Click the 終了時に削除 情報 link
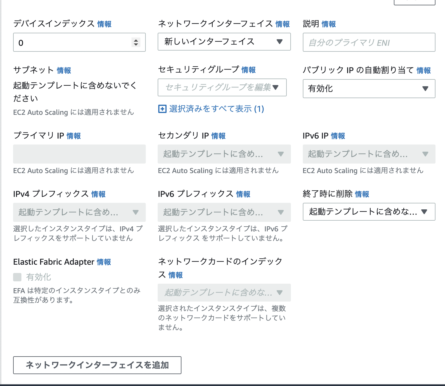This screenshot has height=386, width=445. tap(362, 194)
